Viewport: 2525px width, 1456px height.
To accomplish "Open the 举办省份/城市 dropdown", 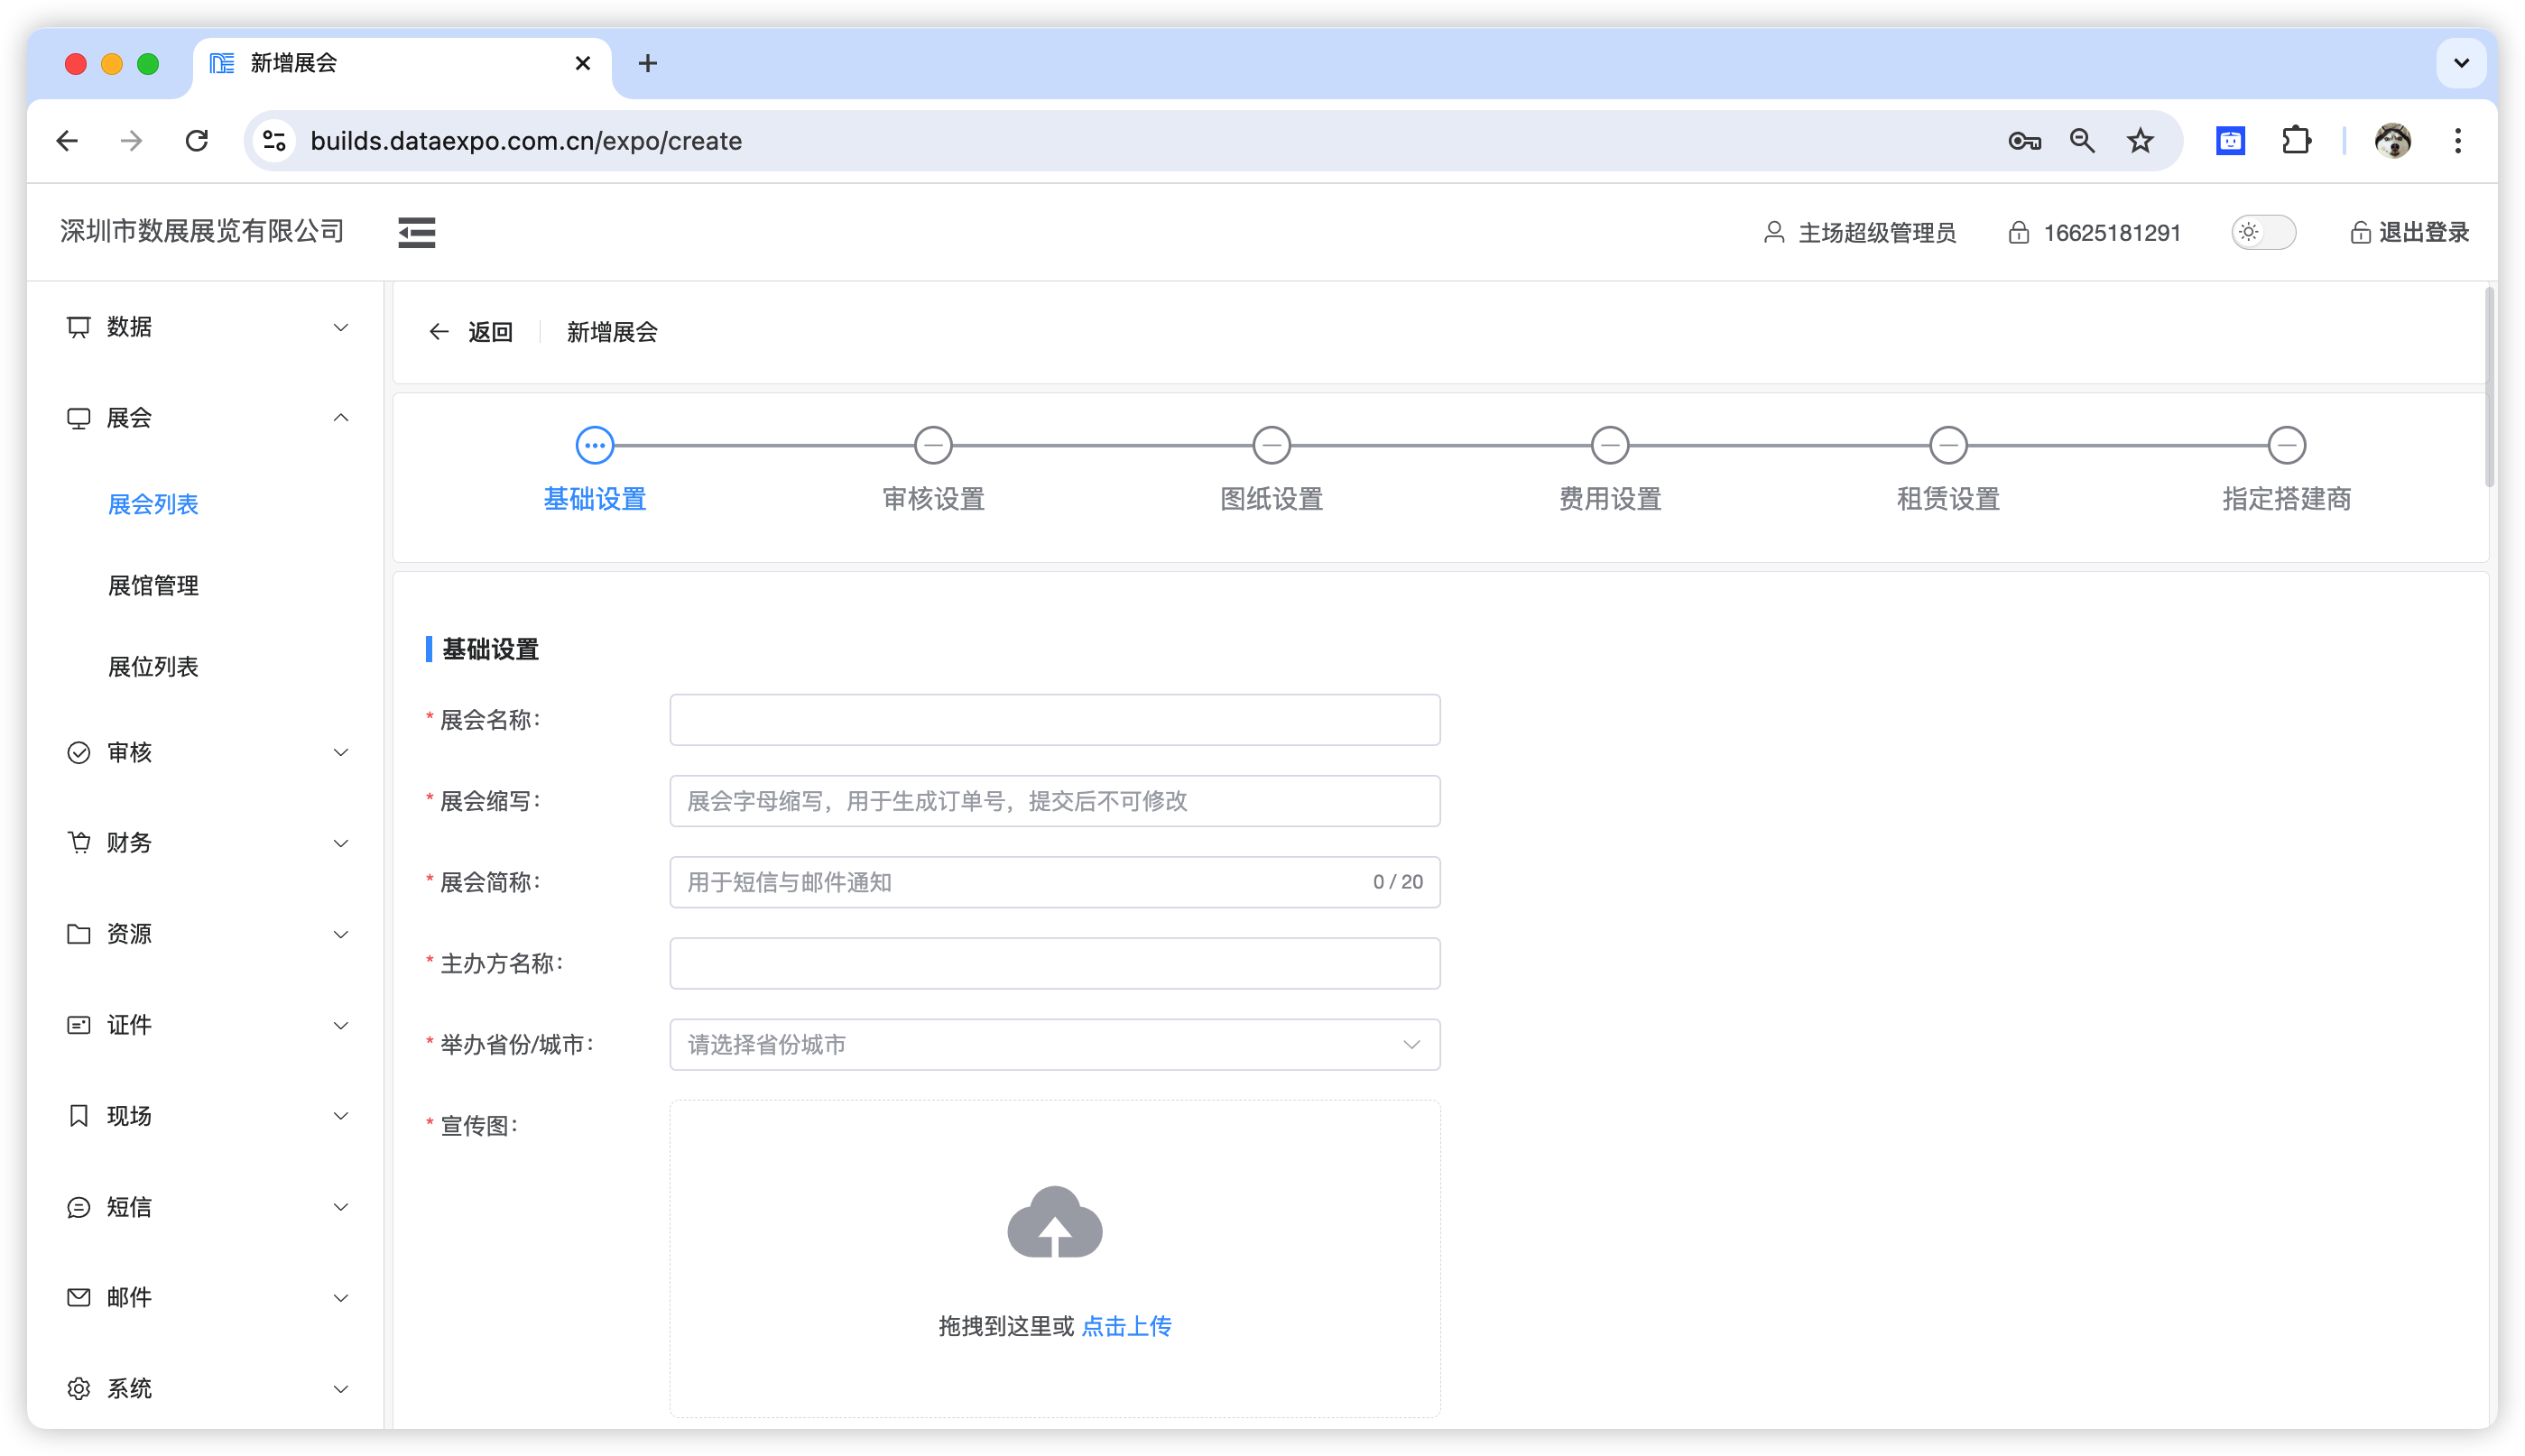I will coord(1054,1044).
